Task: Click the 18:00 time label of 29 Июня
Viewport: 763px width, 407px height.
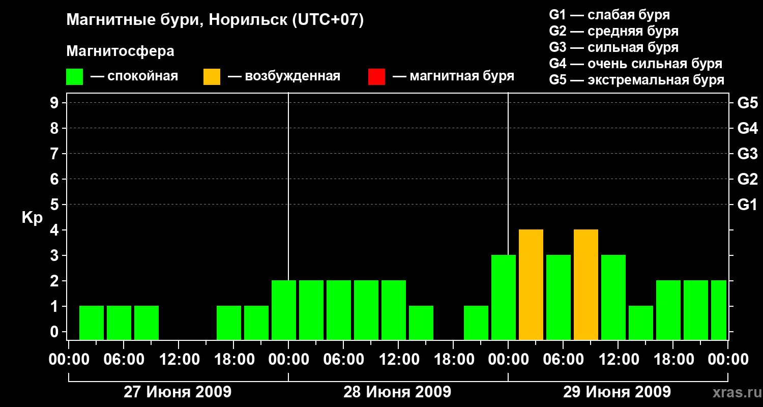Action: pos(673,360)
